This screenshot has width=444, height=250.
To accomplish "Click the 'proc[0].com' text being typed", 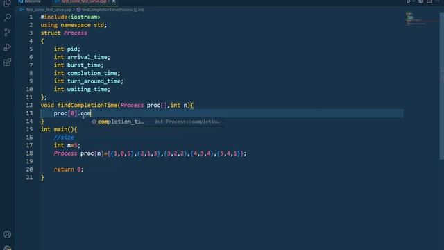I will [x=72, y=113].
